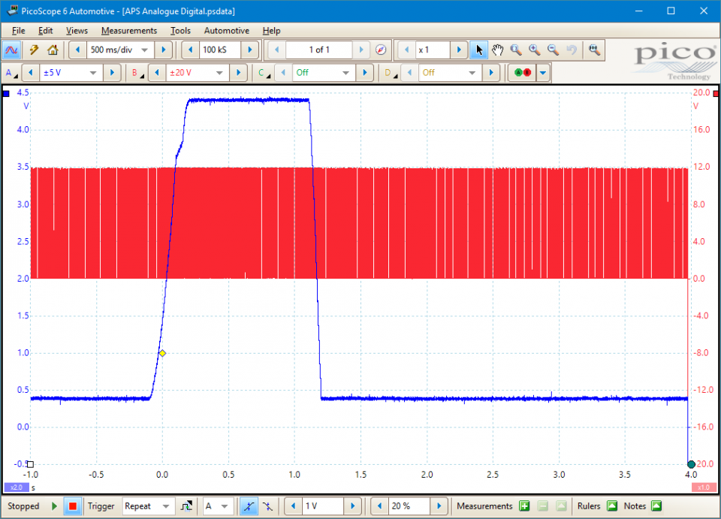Image resolution: width=721 pixels, height=519 pixels.
Task: Toggle the Notes panel button
Action: [656, 506]
